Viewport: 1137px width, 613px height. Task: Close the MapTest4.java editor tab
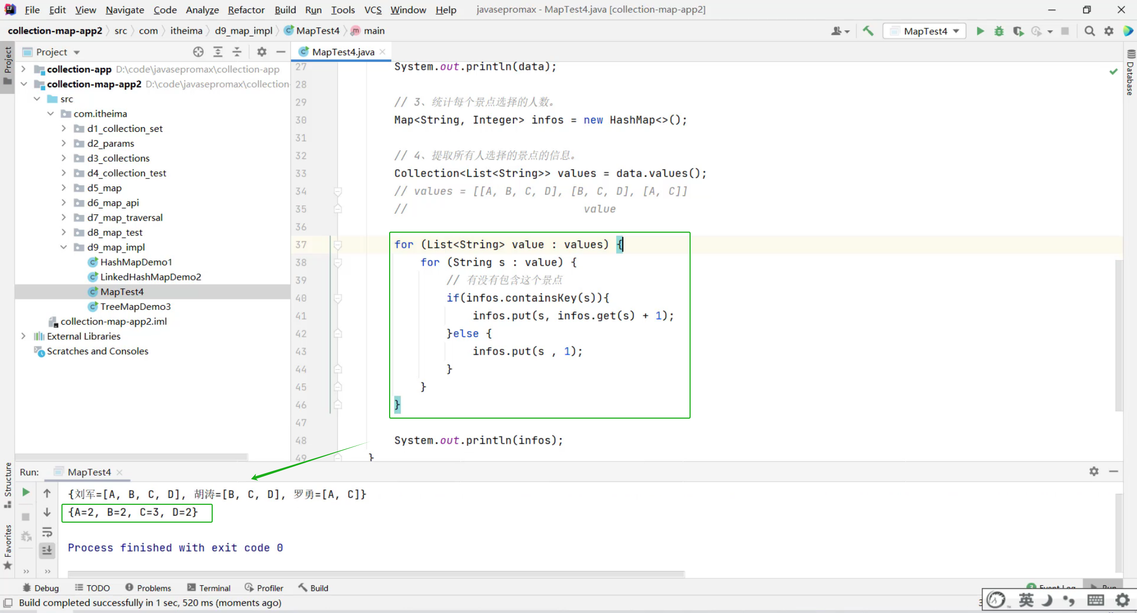tap(382, 51)
